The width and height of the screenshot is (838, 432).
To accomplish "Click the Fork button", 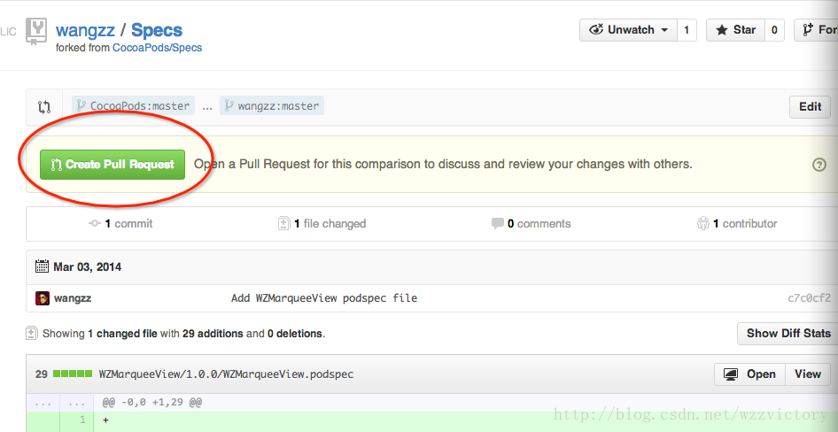I will [818, 30].
